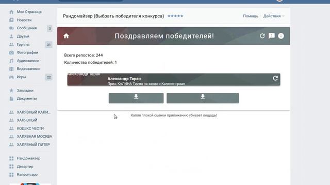Image resolution: width=330 pixels, height=185 pixels.
Task: Re-roll winner with the row refresh icon
Action: coord(275,78)
